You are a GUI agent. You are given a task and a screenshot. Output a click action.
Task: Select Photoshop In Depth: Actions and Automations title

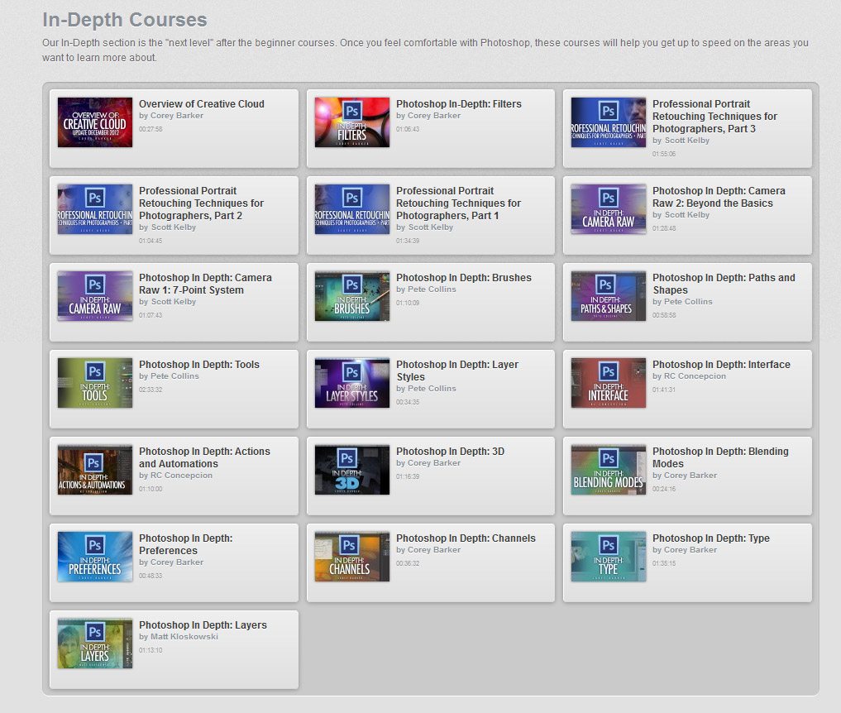coord(204,457)
